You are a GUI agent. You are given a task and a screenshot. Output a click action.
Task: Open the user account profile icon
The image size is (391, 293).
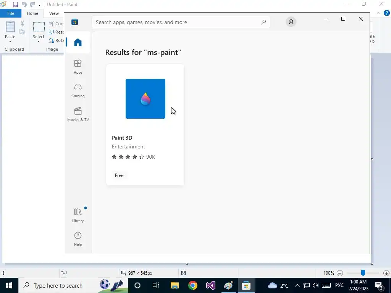291,22
